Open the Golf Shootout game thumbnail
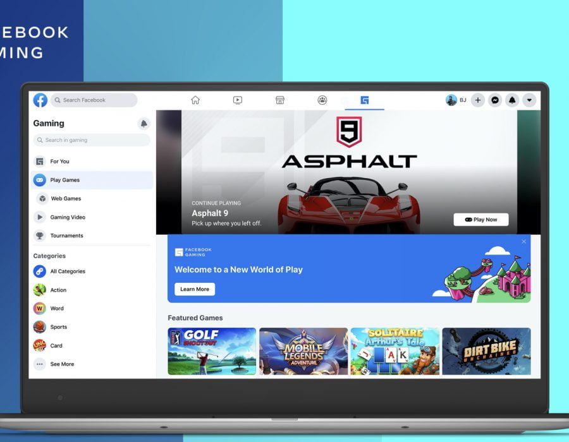Viewport: 569px width, 442px height. (212, 351)
